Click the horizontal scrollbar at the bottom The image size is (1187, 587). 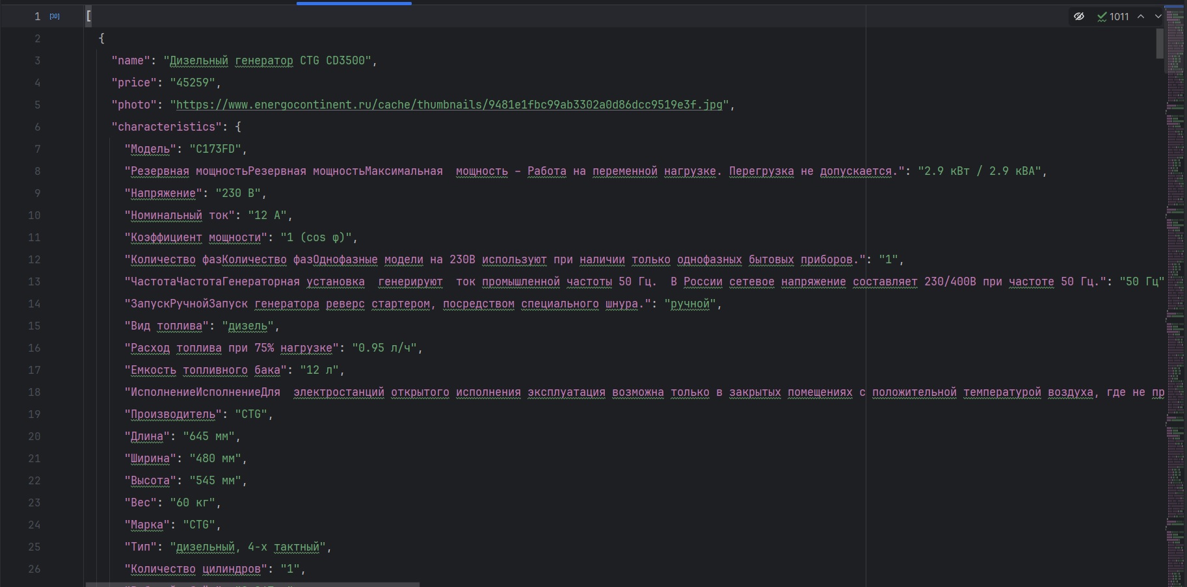pyautogui.click(x=252, y=584)
